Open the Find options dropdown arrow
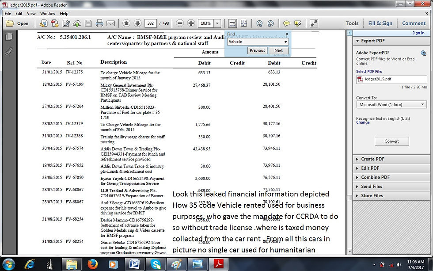 tap(286, 42)
